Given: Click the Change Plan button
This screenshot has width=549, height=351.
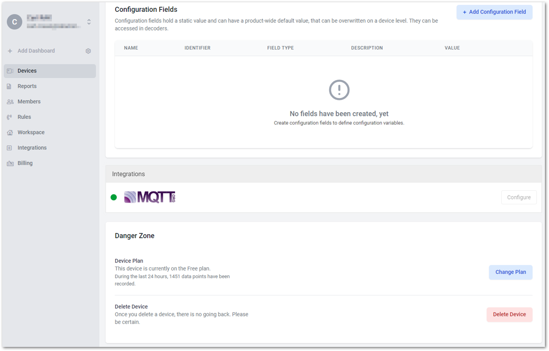Looking at the screenshot, I should tap(510, 272).
